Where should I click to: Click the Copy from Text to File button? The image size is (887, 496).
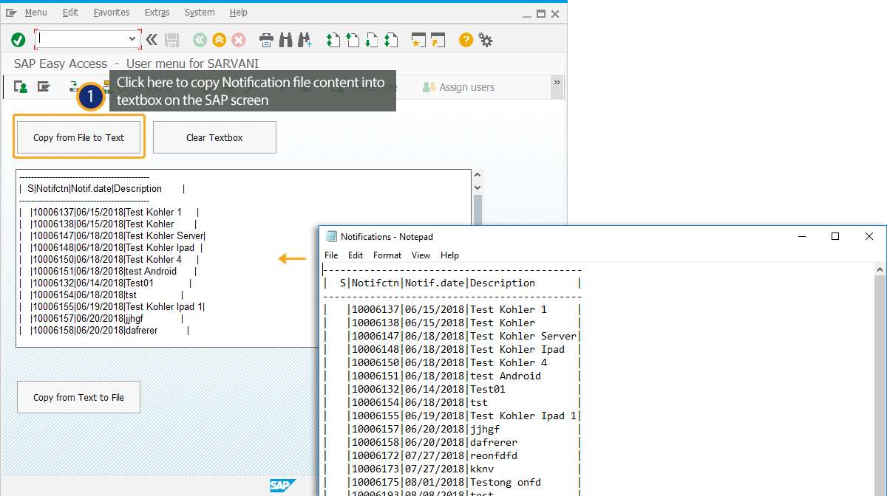78,397
